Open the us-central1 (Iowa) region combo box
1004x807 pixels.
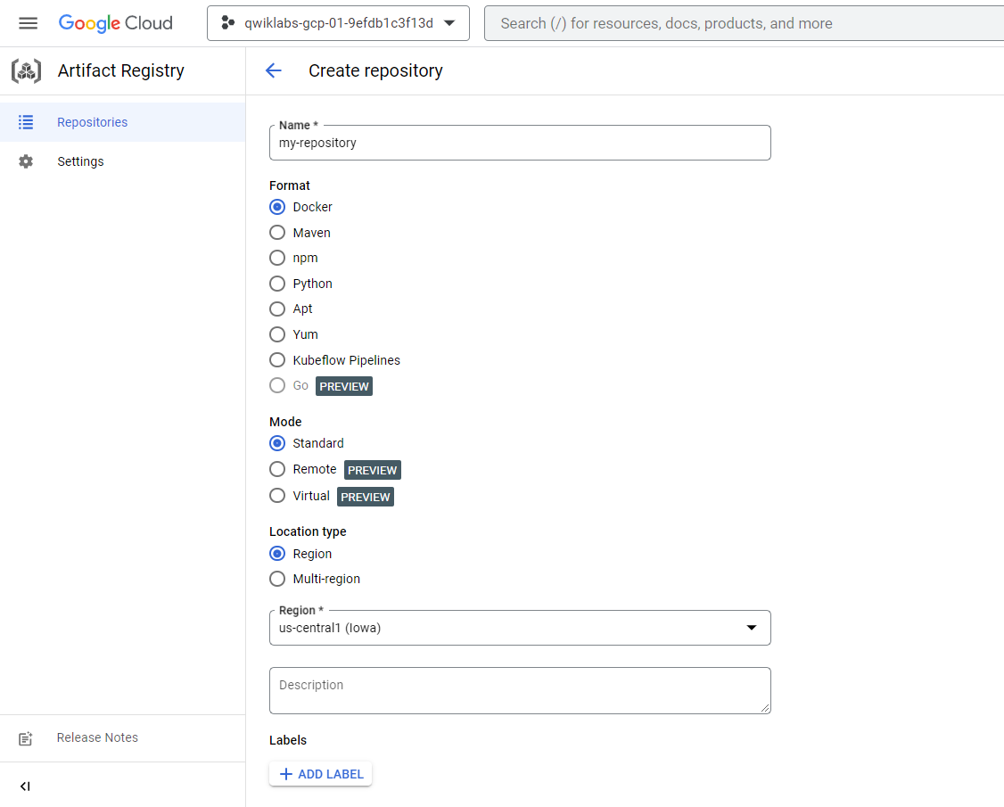click(x=520, y=628)
